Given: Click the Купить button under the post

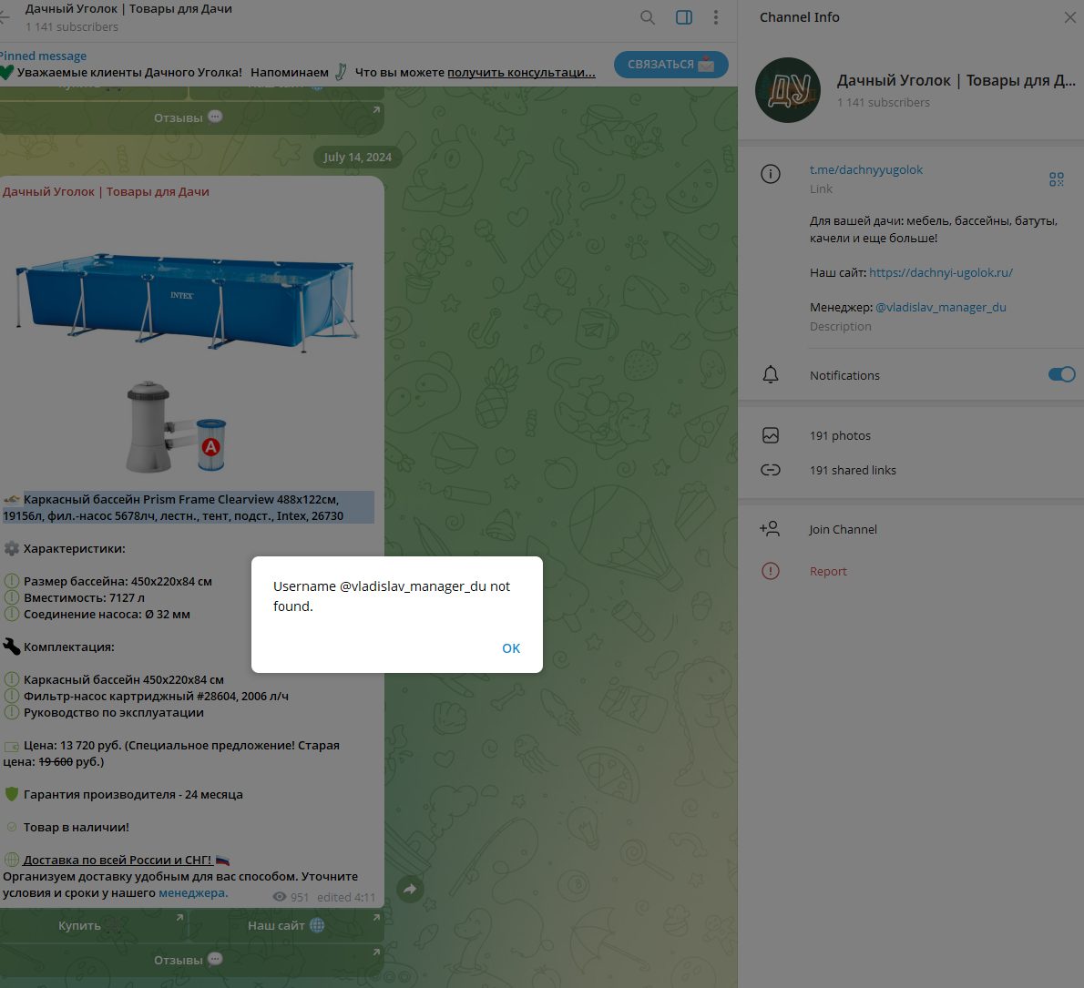Looking at the screenshot, I should pyautogui.click(x=93, y=926).
